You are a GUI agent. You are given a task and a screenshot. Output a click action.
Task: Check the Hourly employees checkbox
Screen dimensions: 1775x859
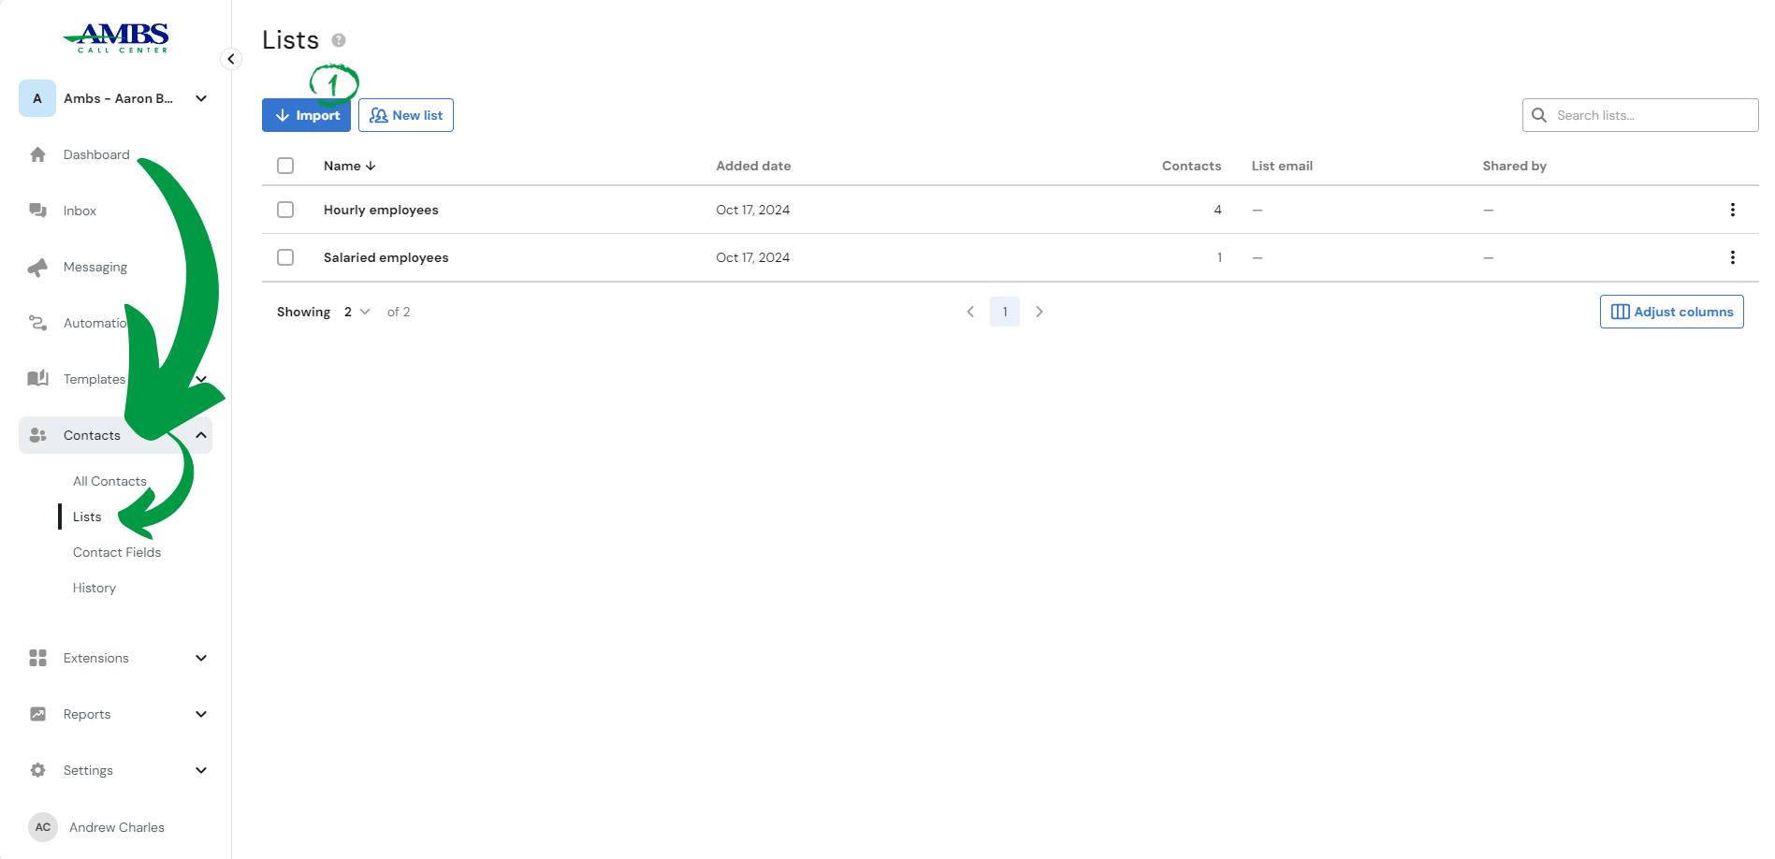click(x=285, y=210)
